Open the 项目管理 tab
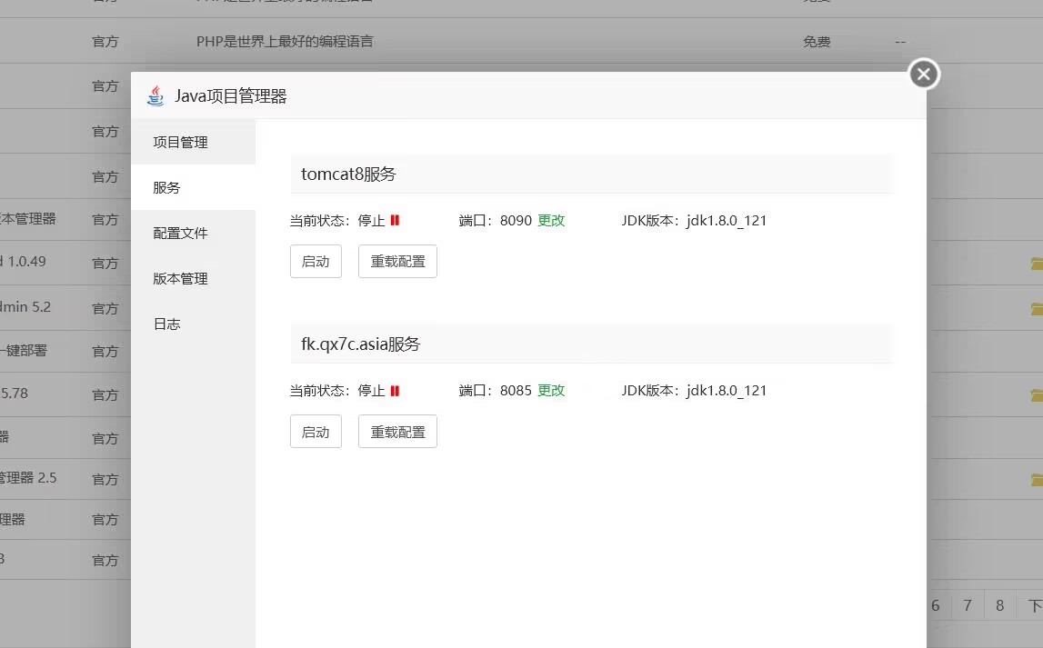Viewport: 1043px width, 648px height. (x=193, y=142)
